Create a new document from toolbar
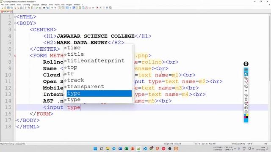The width and height of the screenshot is (271, 152). 2,8
